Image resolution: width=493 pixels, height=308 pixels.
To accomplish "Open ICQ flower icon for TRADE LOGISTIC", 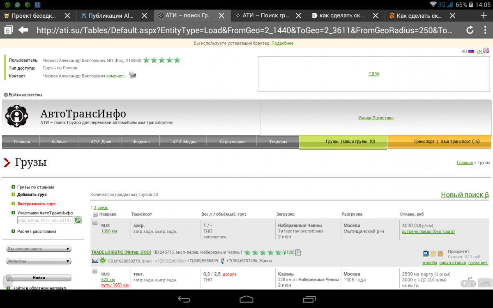I will pyautogui.click(x=102, y=261).
